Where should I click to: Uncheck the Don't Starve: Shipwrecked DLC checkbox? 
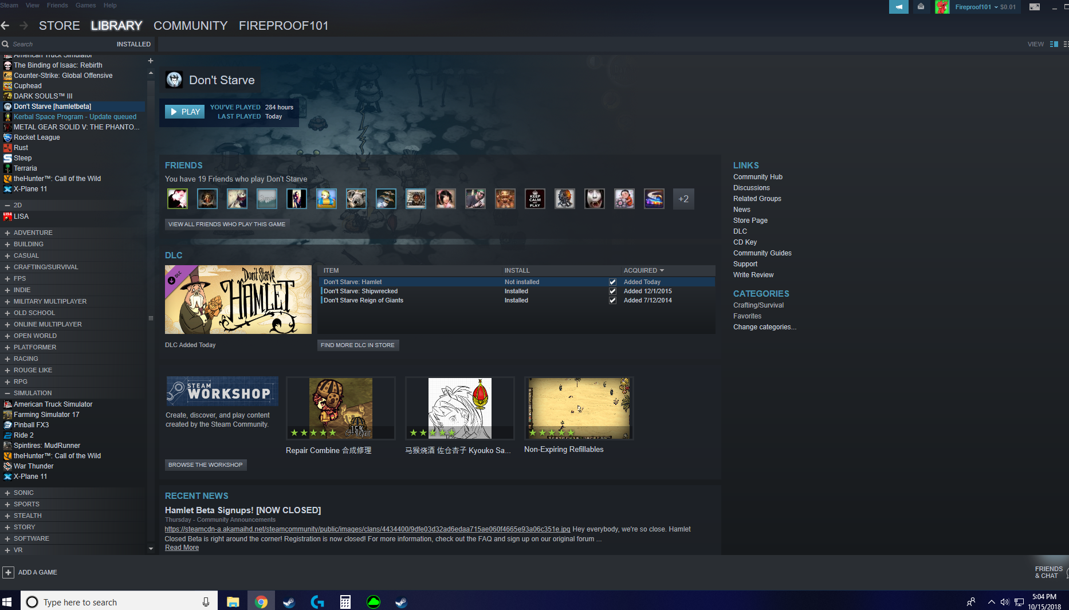coord(612,291)
